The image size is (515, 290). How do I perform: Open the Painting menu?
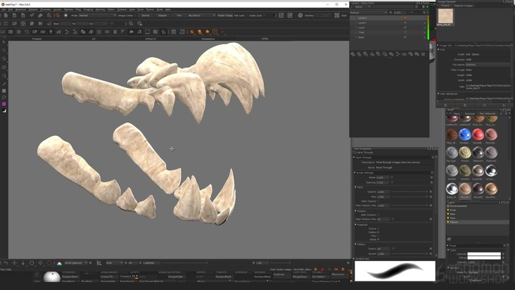click(100, 10)
